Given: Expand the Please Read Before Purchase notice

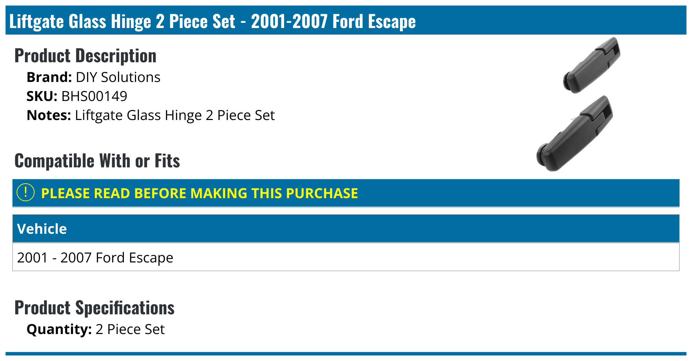Looking at the screenshot, I should pyautogui.click(x=199, y=193).
